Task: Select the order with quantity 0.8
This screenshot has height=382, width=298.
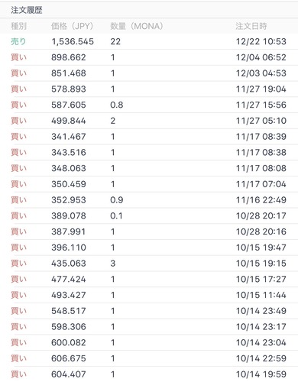Action: 149,105
